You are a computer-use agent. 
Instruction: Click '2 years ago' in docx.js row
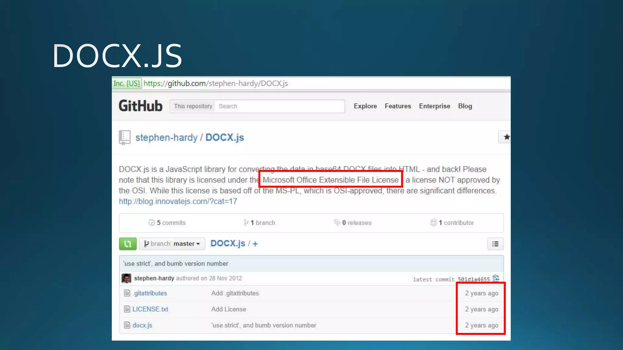(482, 325)
